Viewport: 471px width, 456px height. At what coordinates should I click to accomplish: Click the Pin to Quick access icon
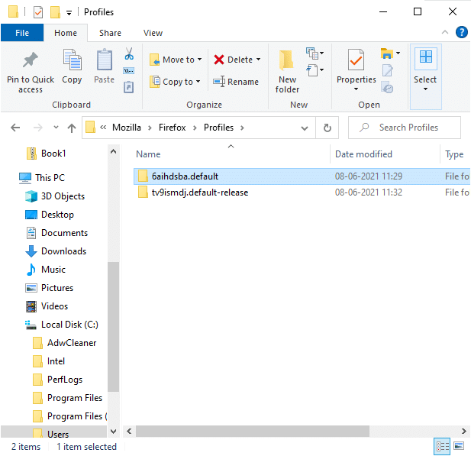pos(31,61)
